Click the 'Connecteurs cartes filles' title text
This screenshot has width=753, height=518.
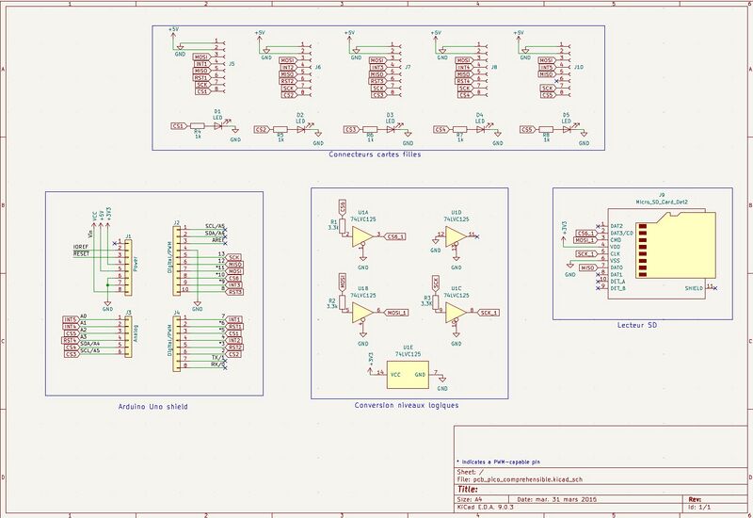tap(375, 154)
